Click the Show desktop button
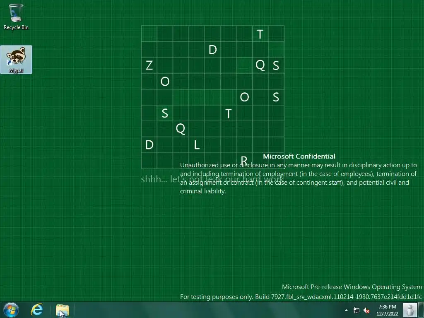 pyautogui.click(x=421, y=310)
